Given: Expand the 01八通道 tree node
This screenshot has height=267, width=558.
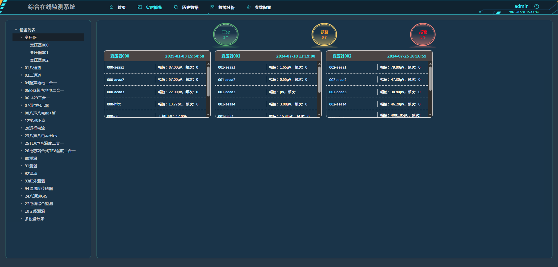Looking at the screenshot, I should coord(21,67).
